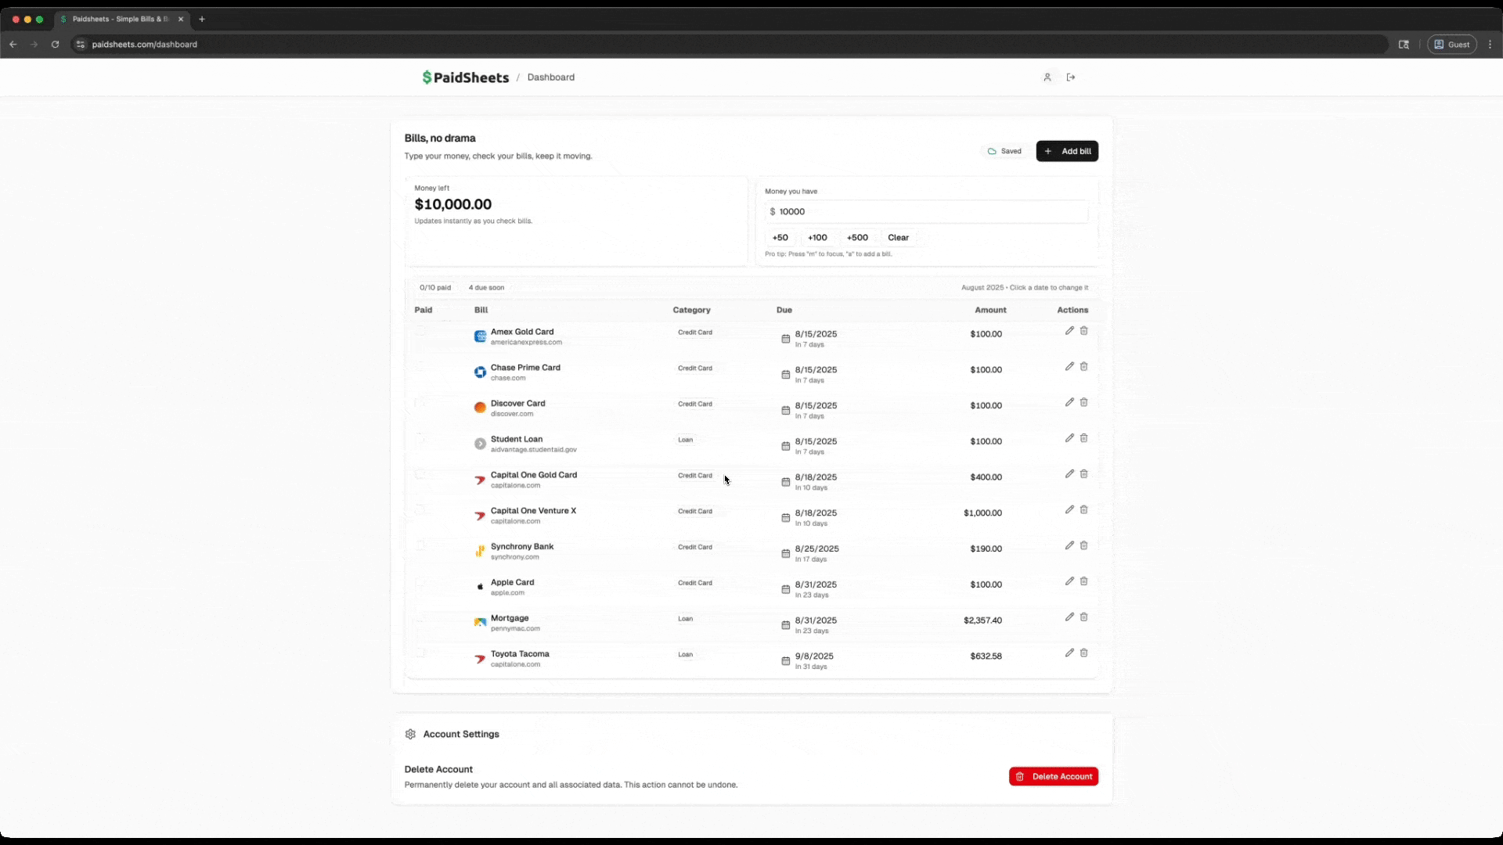Mark Capital One Gold Card as paid
Viewport: 1503px width, 845px height.
420,474
